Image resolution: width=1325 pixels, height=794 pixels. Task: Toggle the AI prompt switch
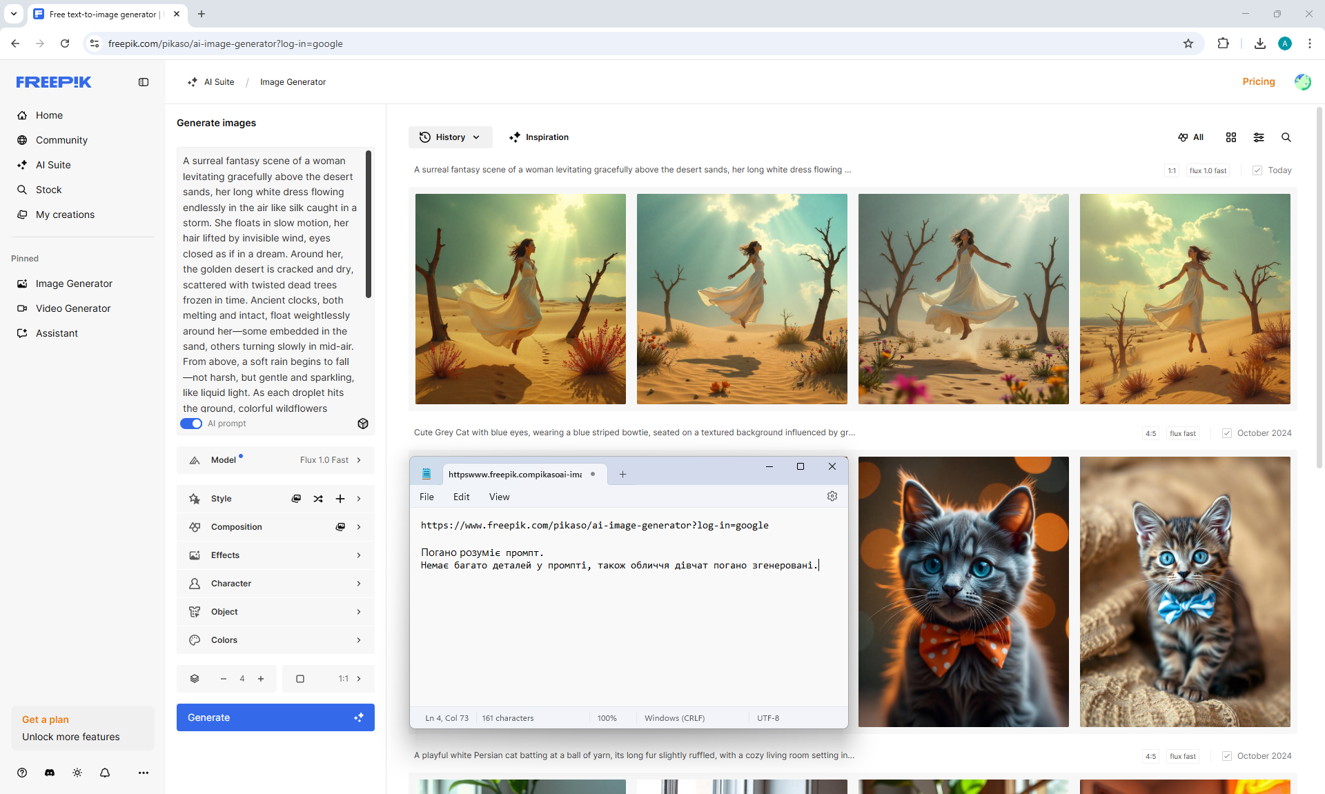point(191,424)
